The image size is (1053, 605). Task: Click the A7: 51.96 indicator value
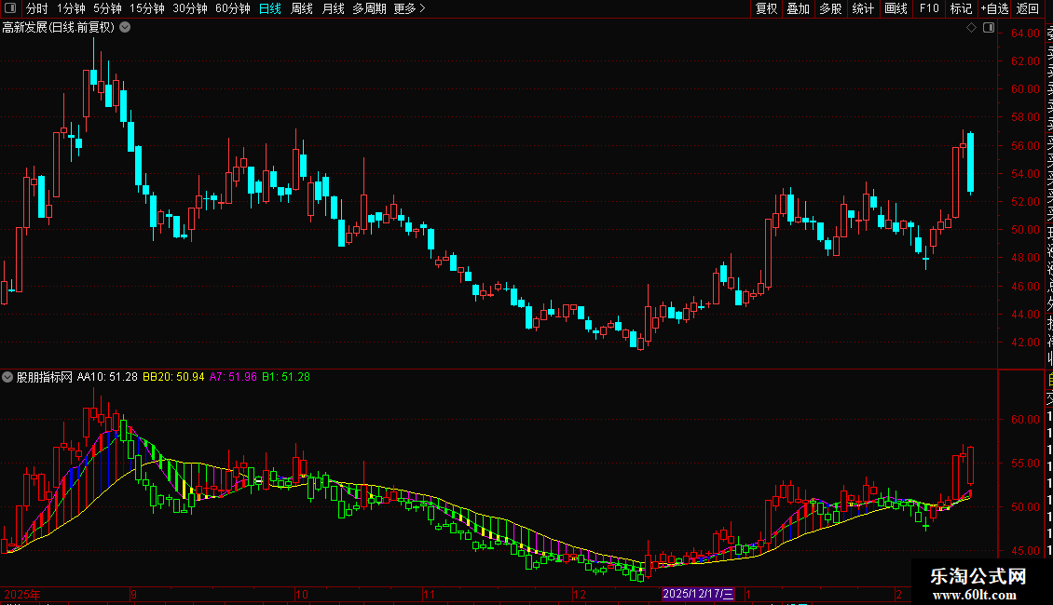click(233, 377)
